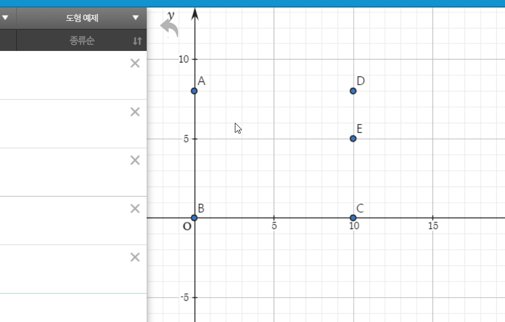Delete the first expression row with X
Image resolution: width=505 pixels, height=322 pixels.
pos(135,63)
